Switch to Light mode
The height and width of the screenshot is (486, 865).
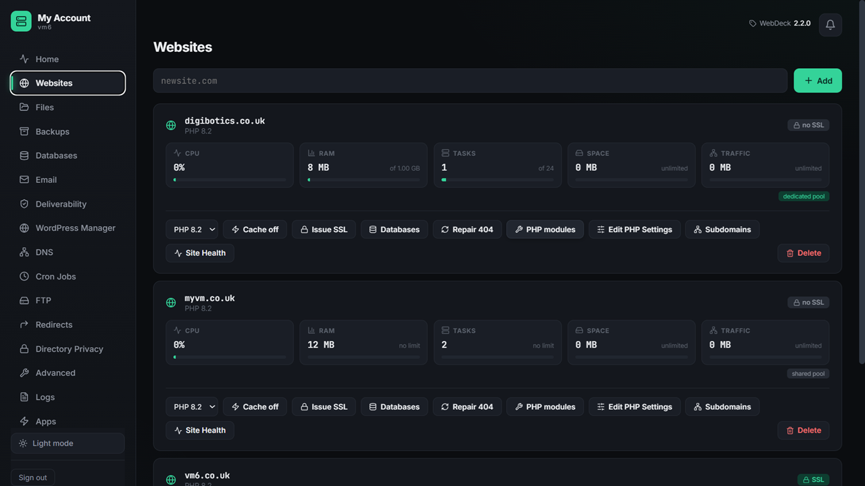click(x=68, y=443)
